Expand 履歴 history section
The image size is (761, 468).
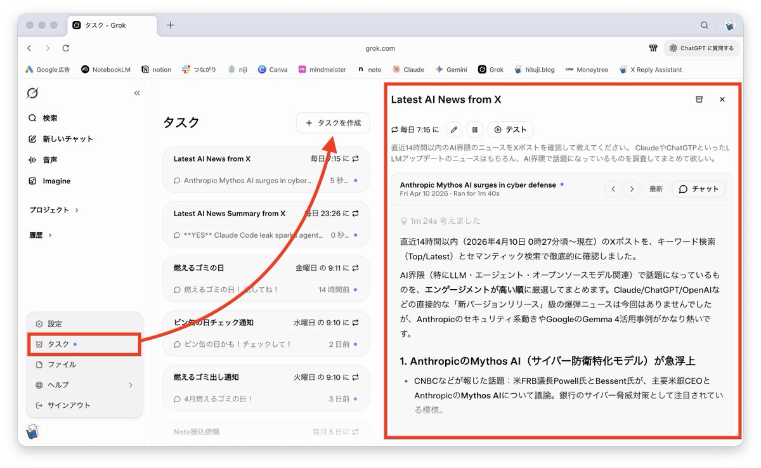(41, 235)
